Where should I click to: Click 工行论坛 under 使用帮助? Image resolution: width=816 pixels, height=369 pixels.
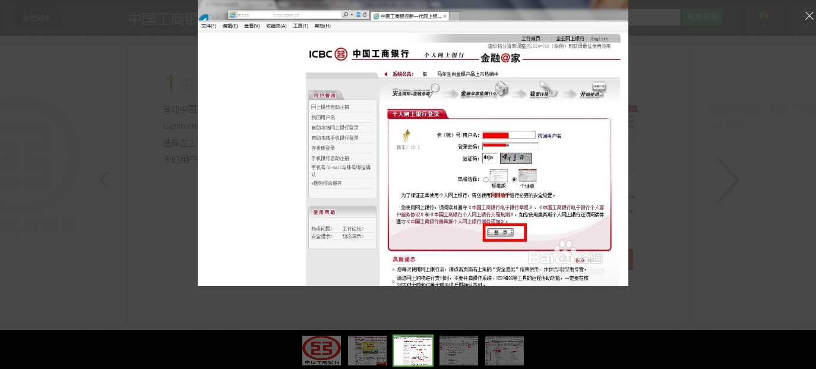point(353,229)
